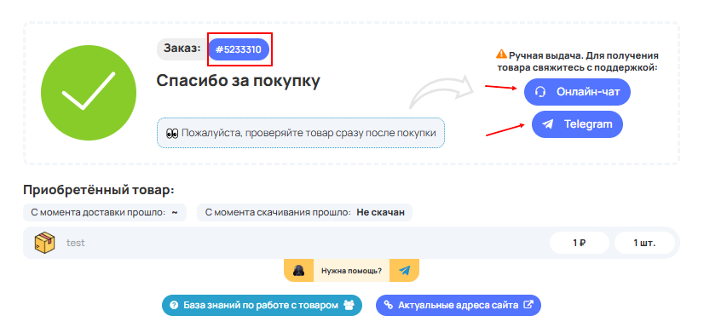
Task: Select the test product row
Action: [x=351, y=243]
